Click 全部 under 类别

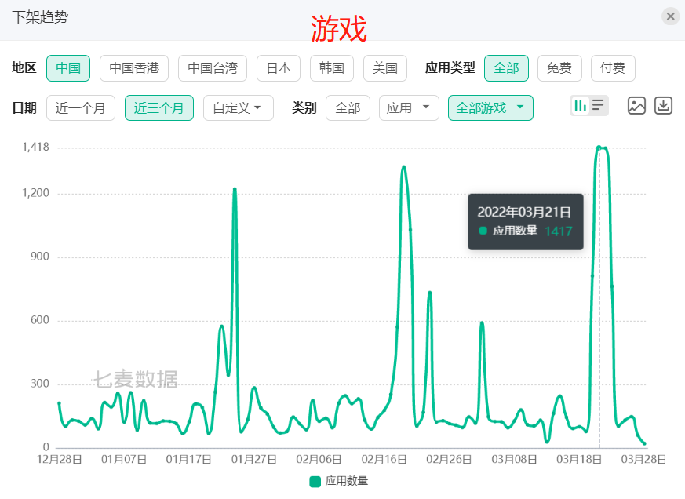348,108
